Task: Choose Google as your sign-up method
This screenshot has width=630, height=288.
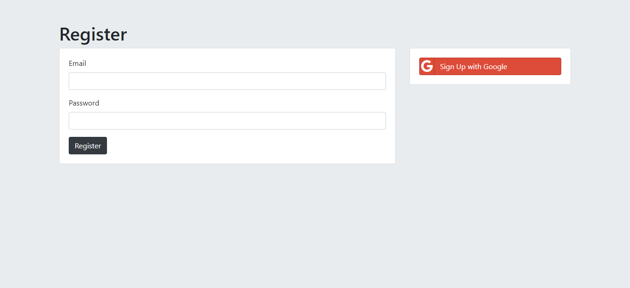Action: pos(490,66)
